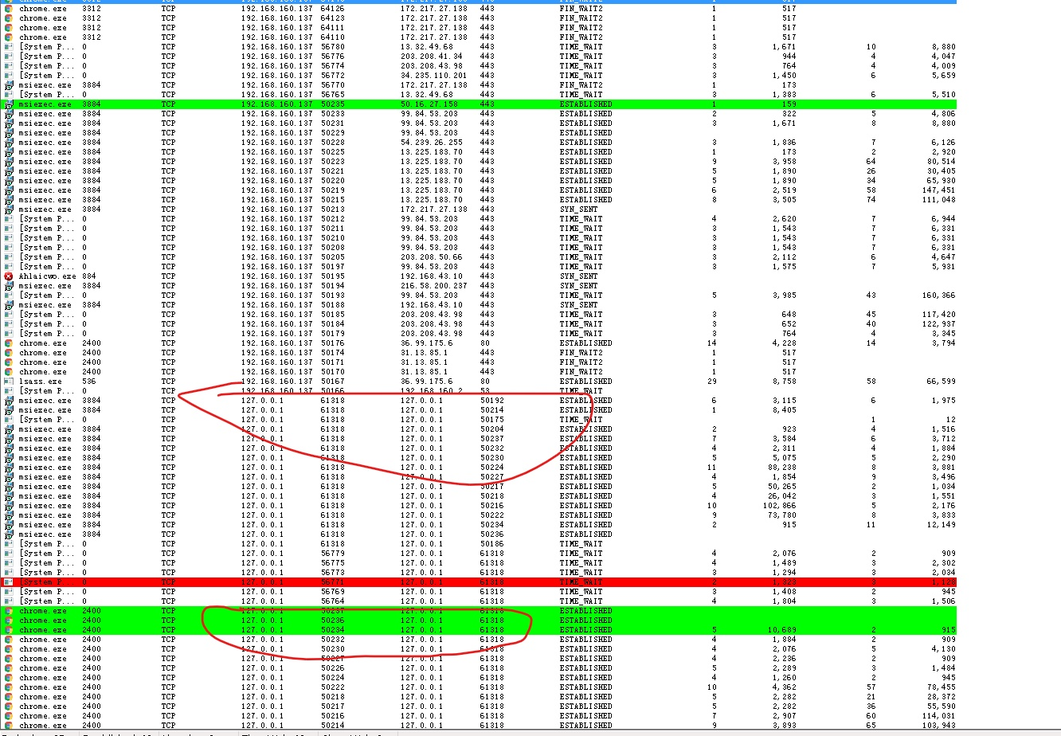The height and width of the screenshot is (736, 1061).
Task: Click the red error icon beside Ahlaicwo.exe
Action: tap(9, 276)
